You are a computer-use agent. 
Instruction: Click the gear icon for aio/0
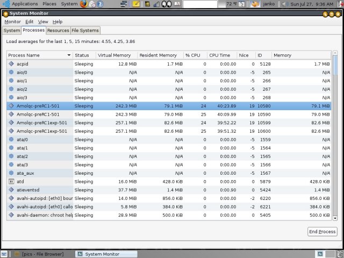(x=11, y=72)
